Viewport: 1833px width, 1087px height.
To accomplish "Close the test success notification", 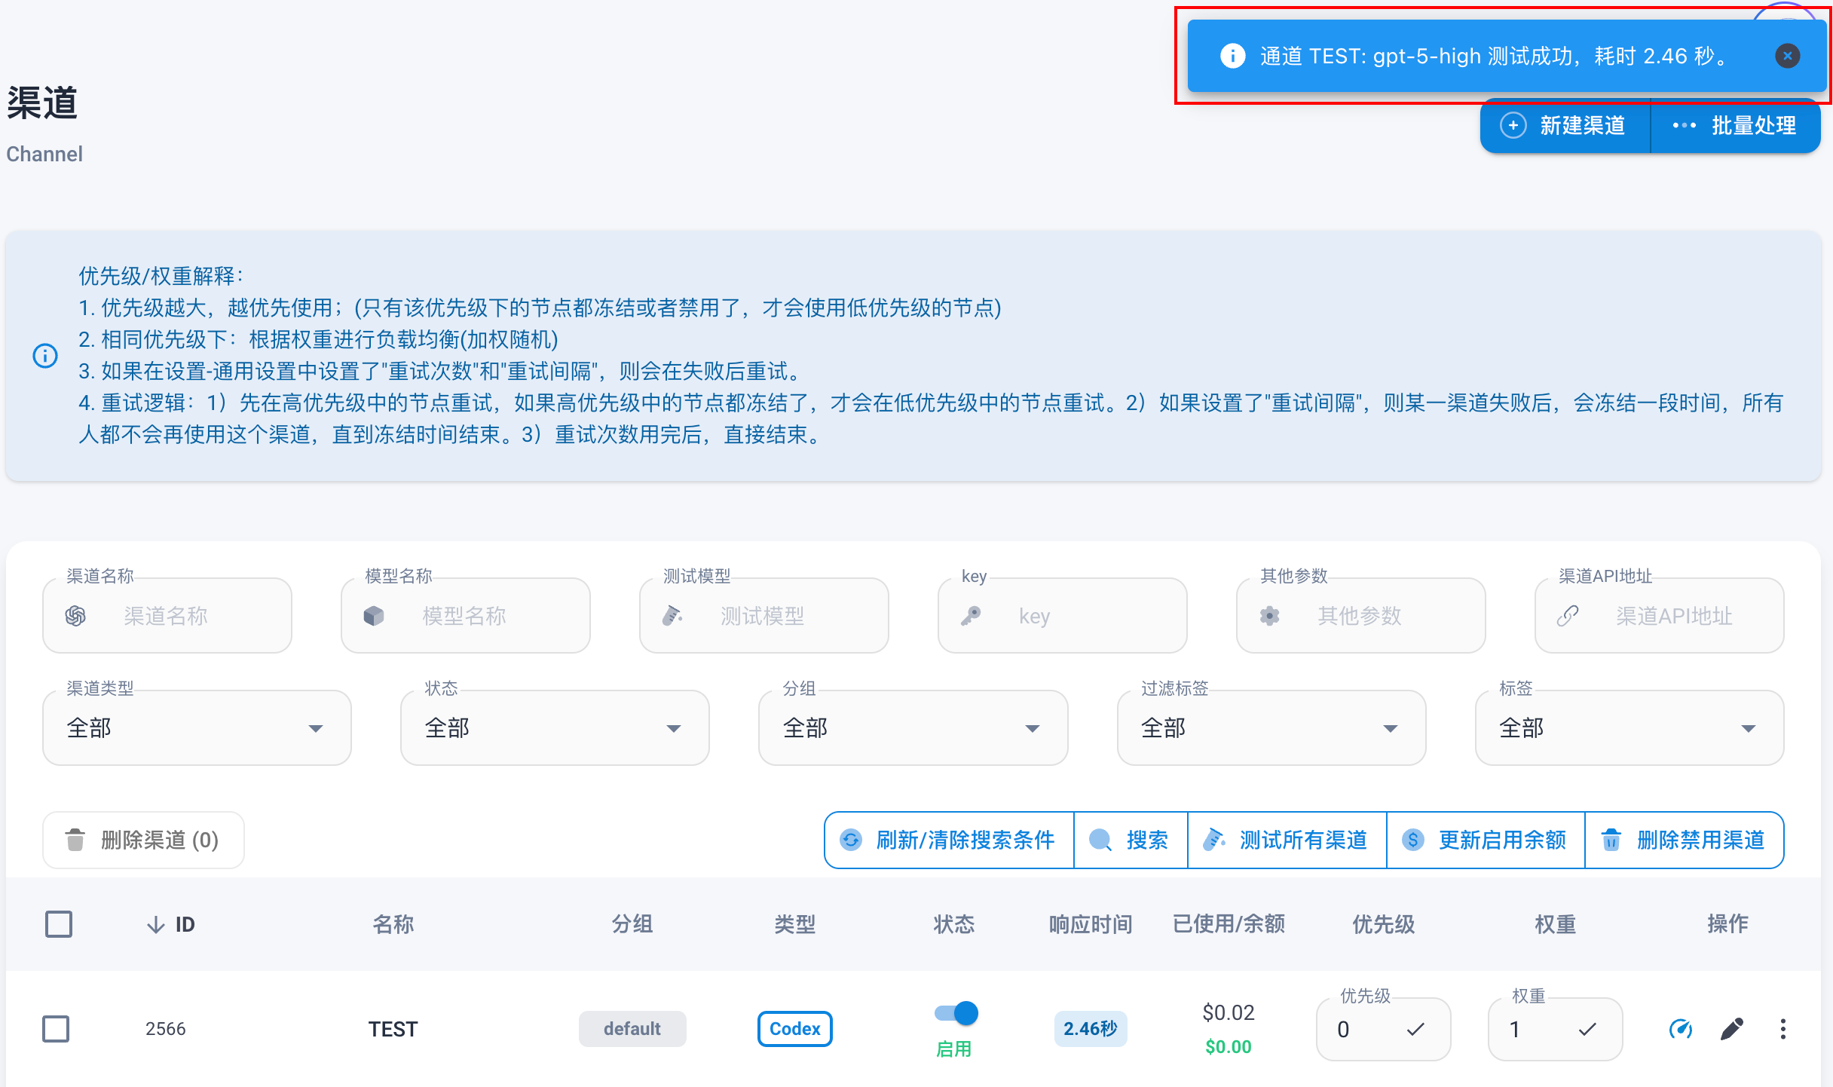I will pos(1787,56).
